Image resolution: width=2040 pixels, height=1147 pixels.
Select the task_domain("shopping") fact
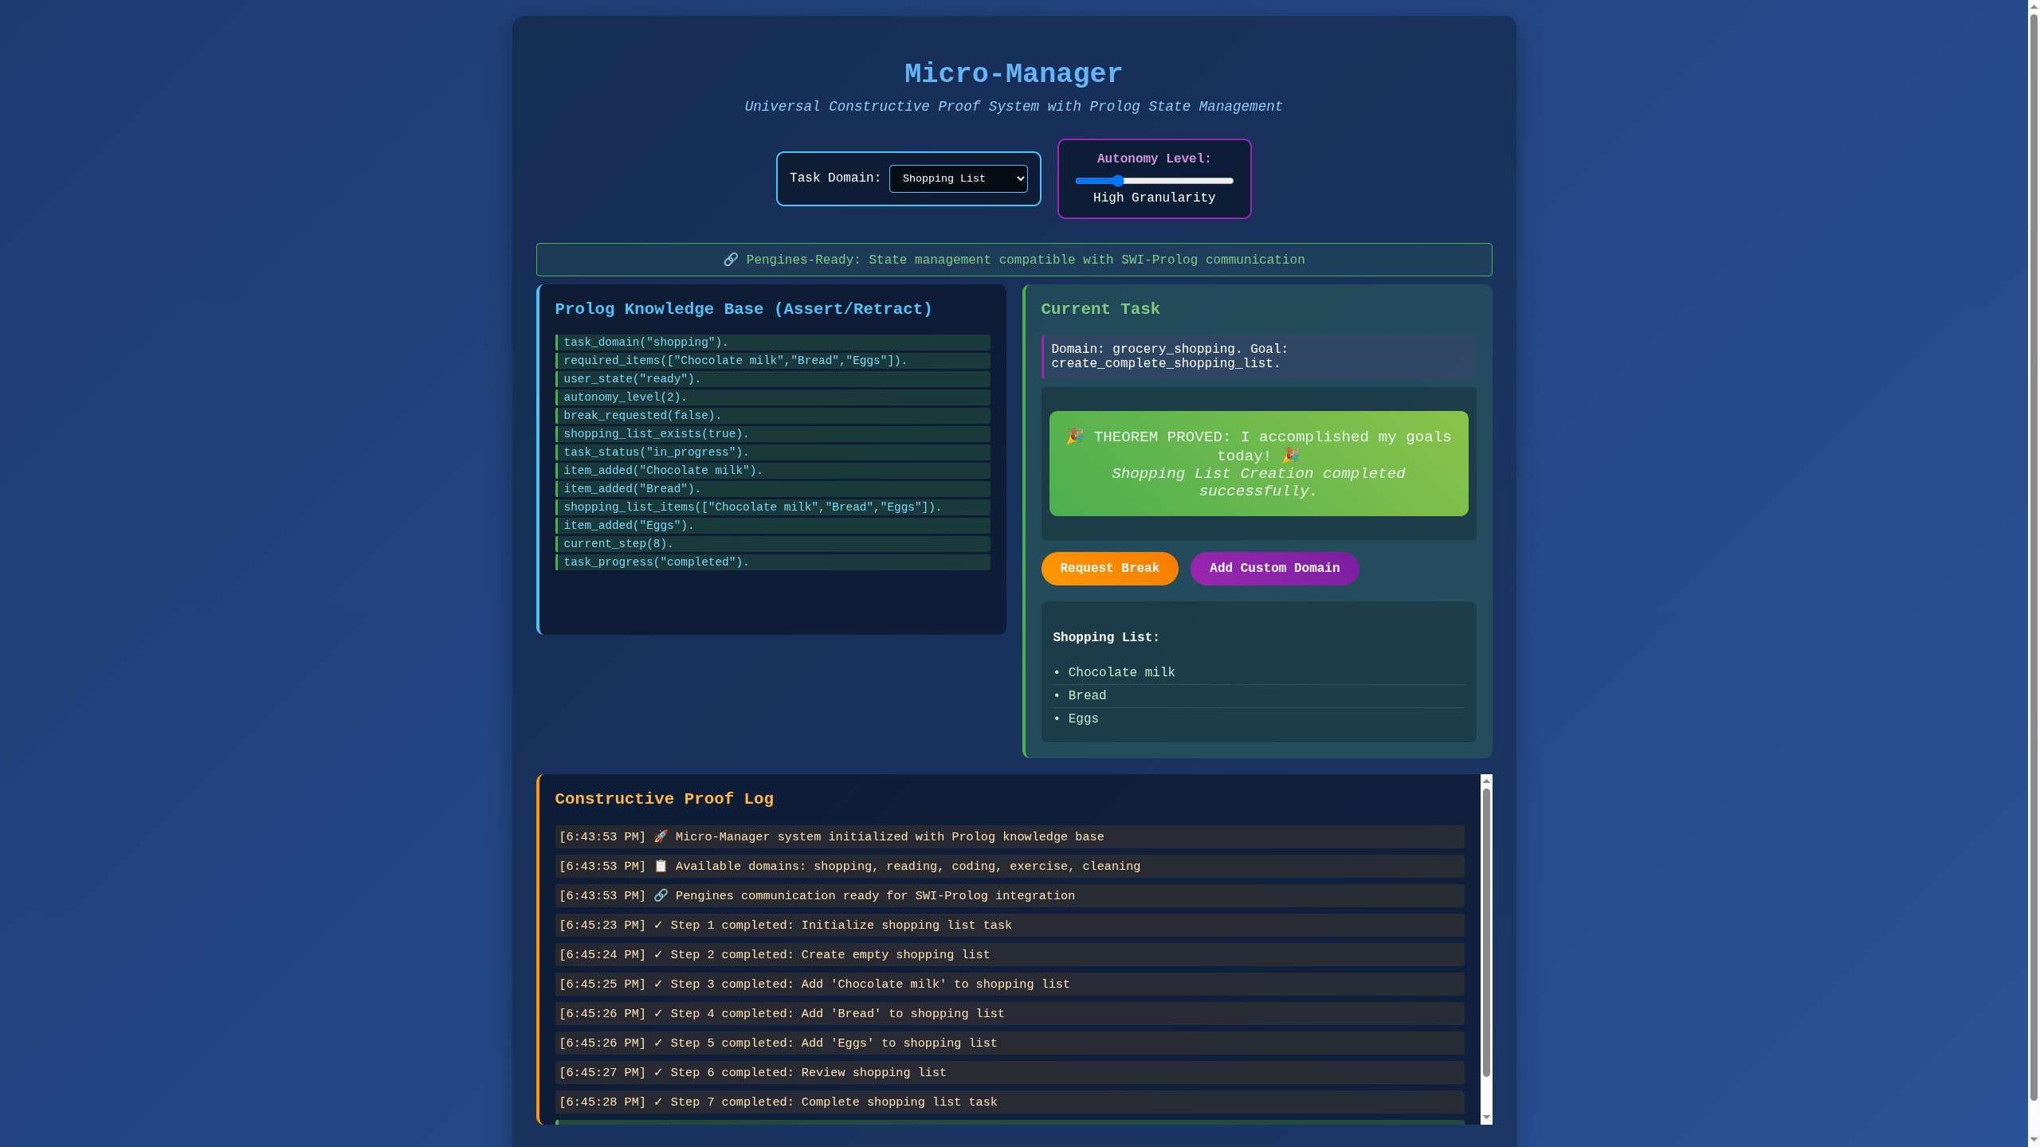(x=773, y=343)
